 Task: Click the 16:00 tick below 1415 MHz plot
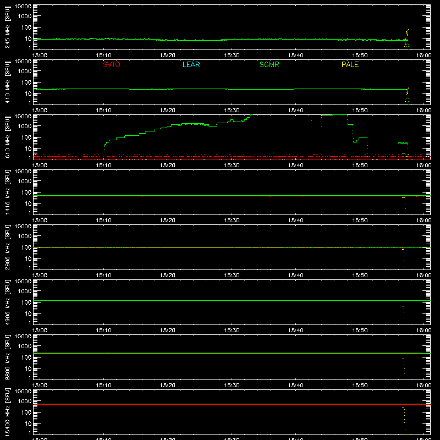point(424,221)
